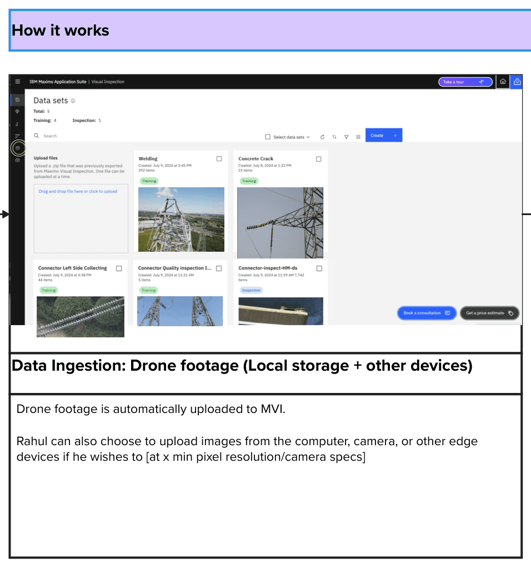Tick the Select data sets checkbox
This screenshot has width=531, height=568.
tap(268, 137)
